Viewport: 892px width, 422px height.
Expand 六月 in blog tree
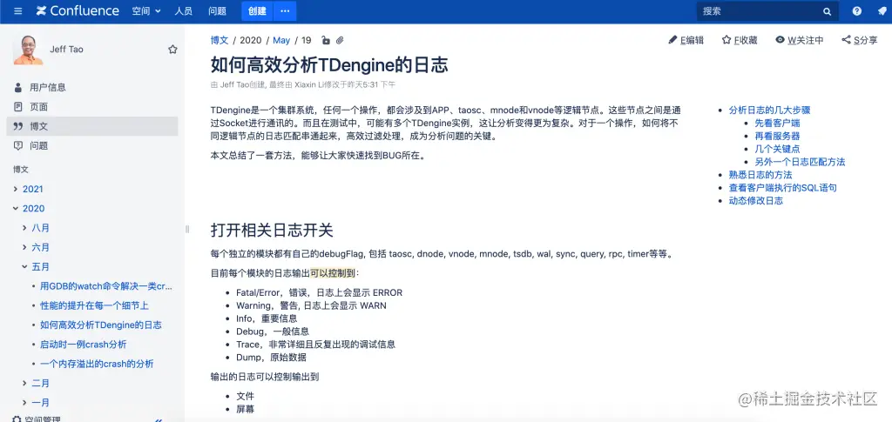tap(24, 247)
